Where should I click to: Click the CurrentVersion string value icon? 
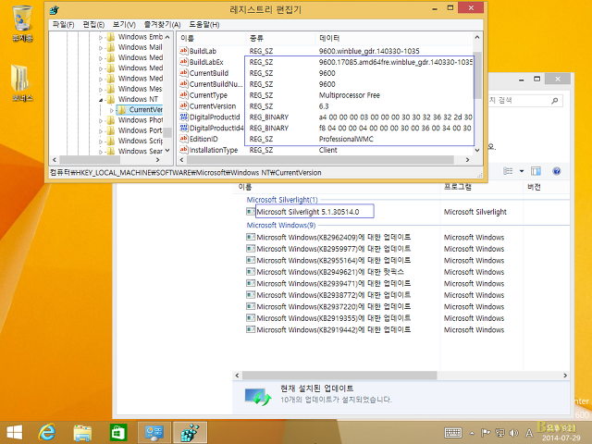coord(184,105)
